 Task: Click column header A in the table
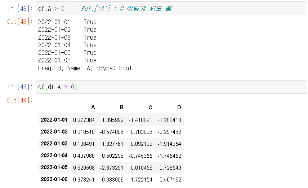93,108
